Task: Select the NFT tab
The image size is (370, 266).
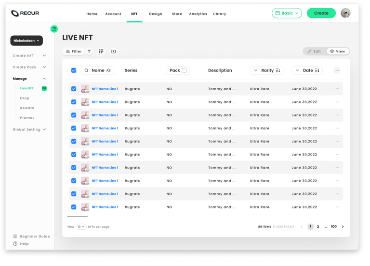Action: 134,14
